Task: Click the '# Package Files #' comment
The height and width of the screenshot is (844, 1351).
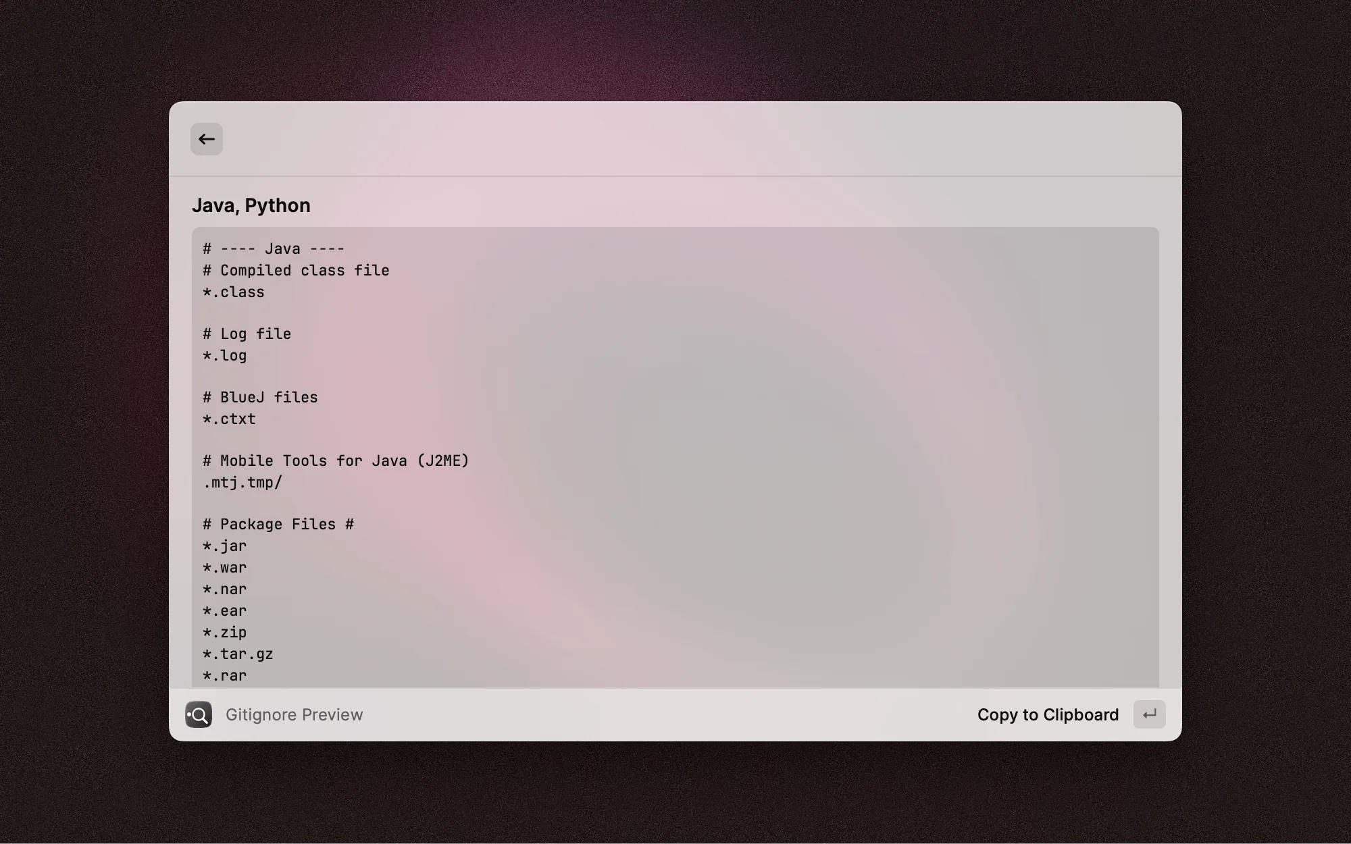Action: click(x=278, y=524)
